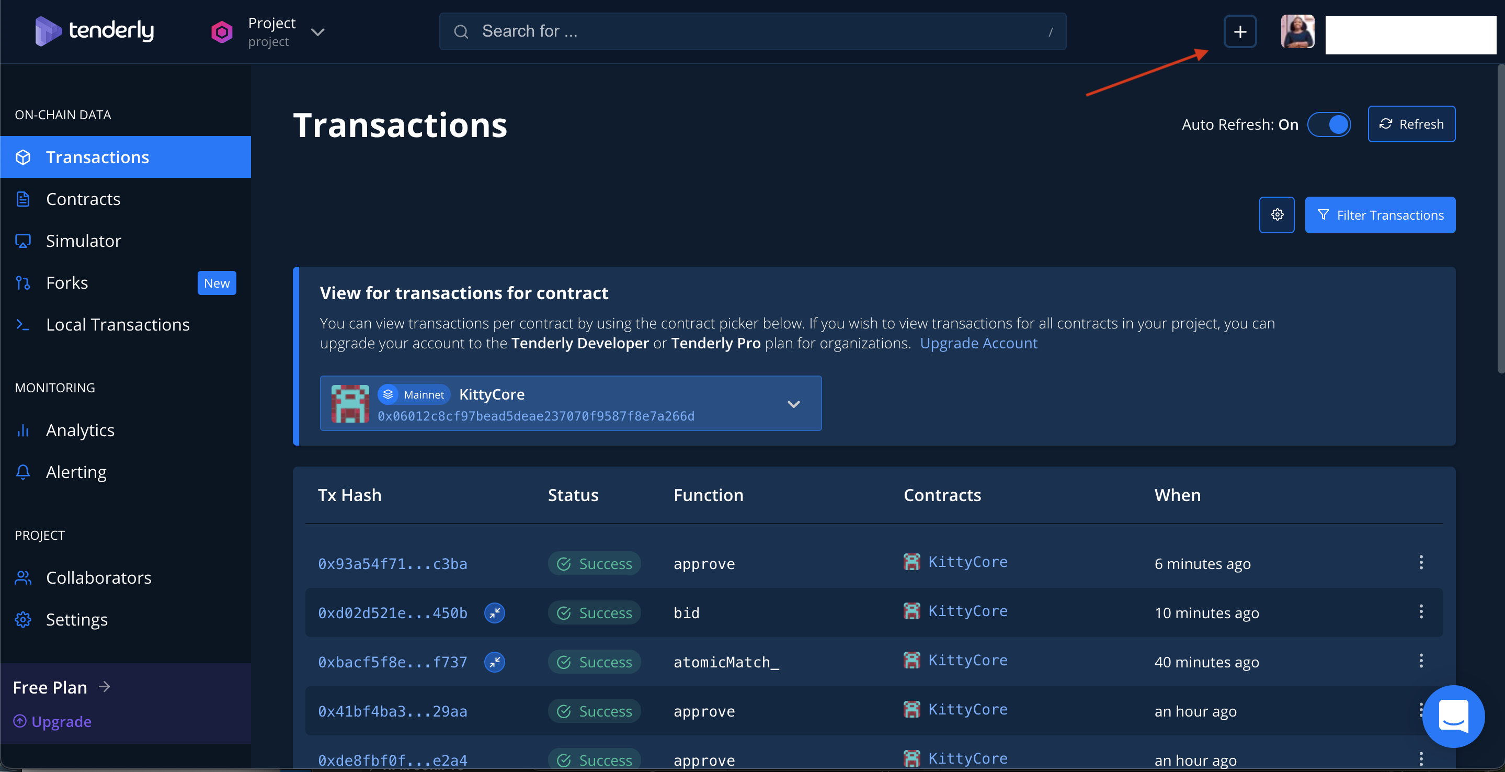1505x772 pixels.
Task: Click the search magnifier icon
Action: (x=461, y=31)
